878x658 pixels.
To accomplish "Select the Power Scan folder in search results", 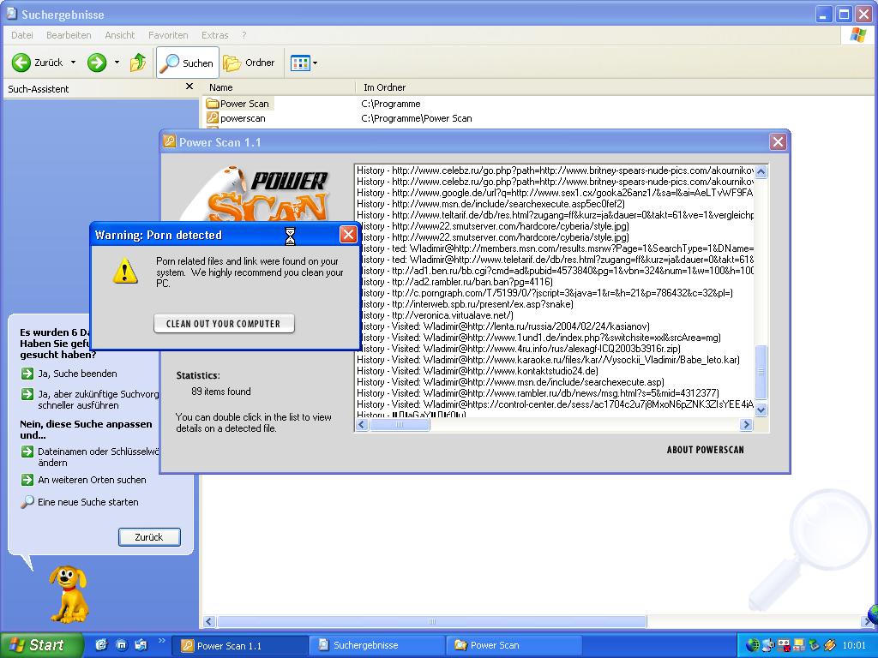I will pos(238,104).
